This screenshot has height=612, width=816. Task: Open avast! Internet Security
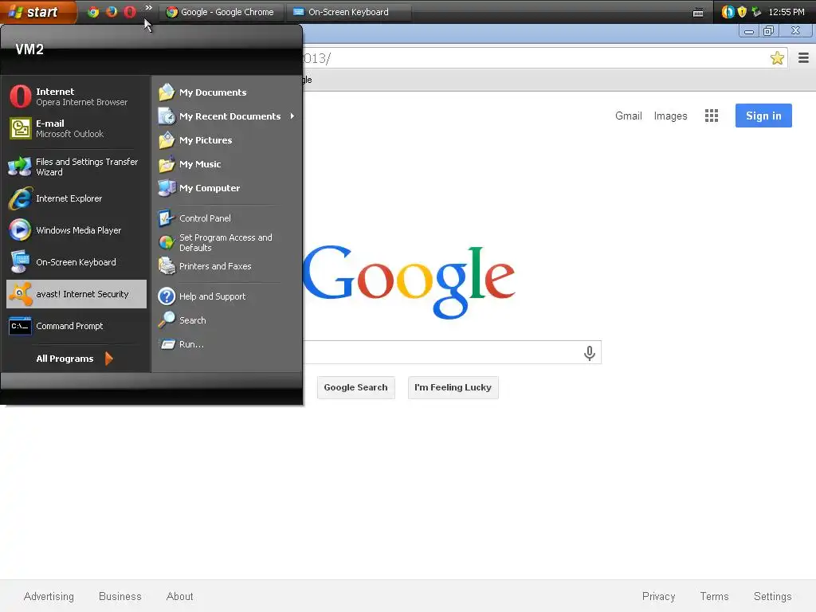(x=76, y=294)
